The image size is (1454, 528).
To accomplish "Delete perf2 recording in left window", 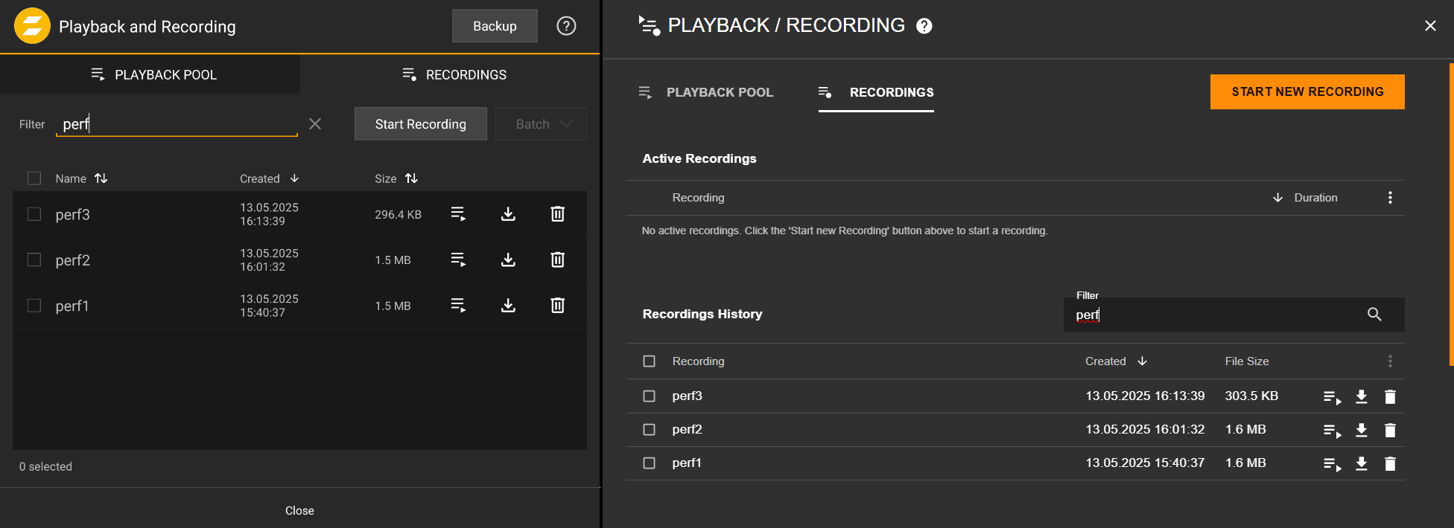I will coord(557,260).
